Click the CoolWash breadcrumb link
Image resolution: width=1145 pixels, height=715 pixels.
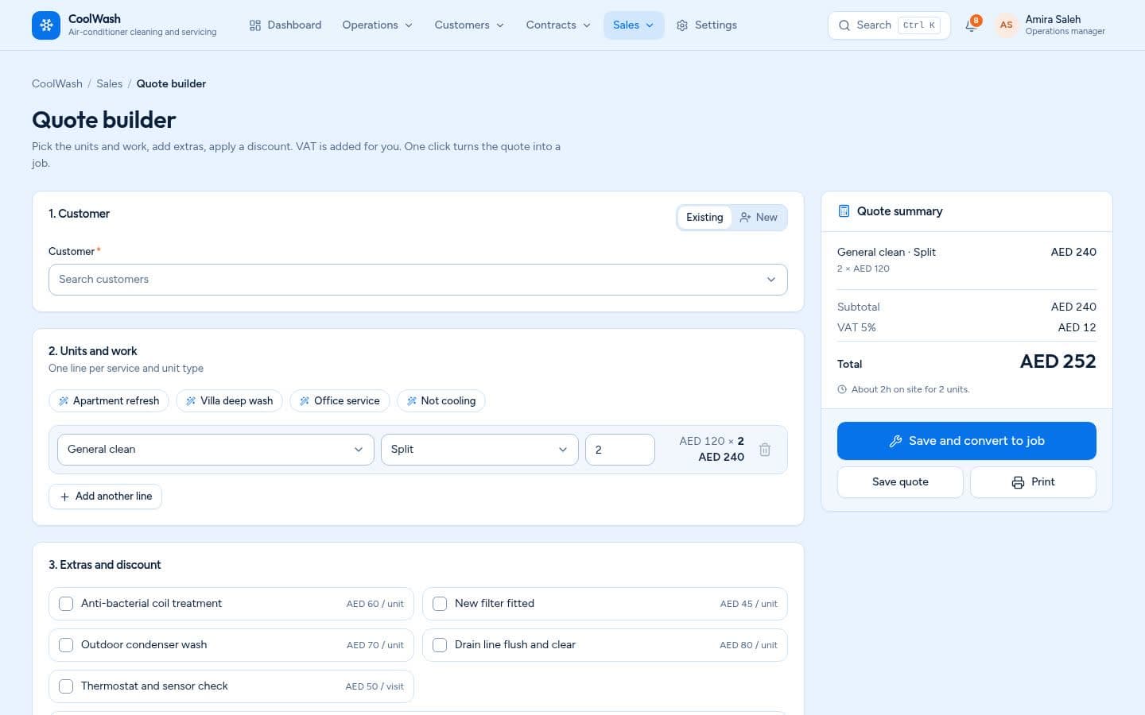click(x=57, y=84)
